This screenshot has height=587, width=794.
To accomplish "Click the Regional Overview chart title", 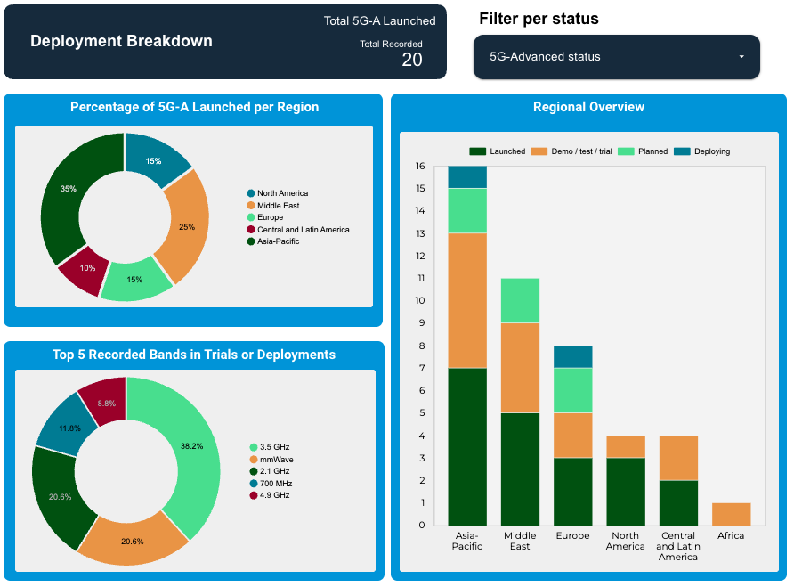I will (588, 107).
